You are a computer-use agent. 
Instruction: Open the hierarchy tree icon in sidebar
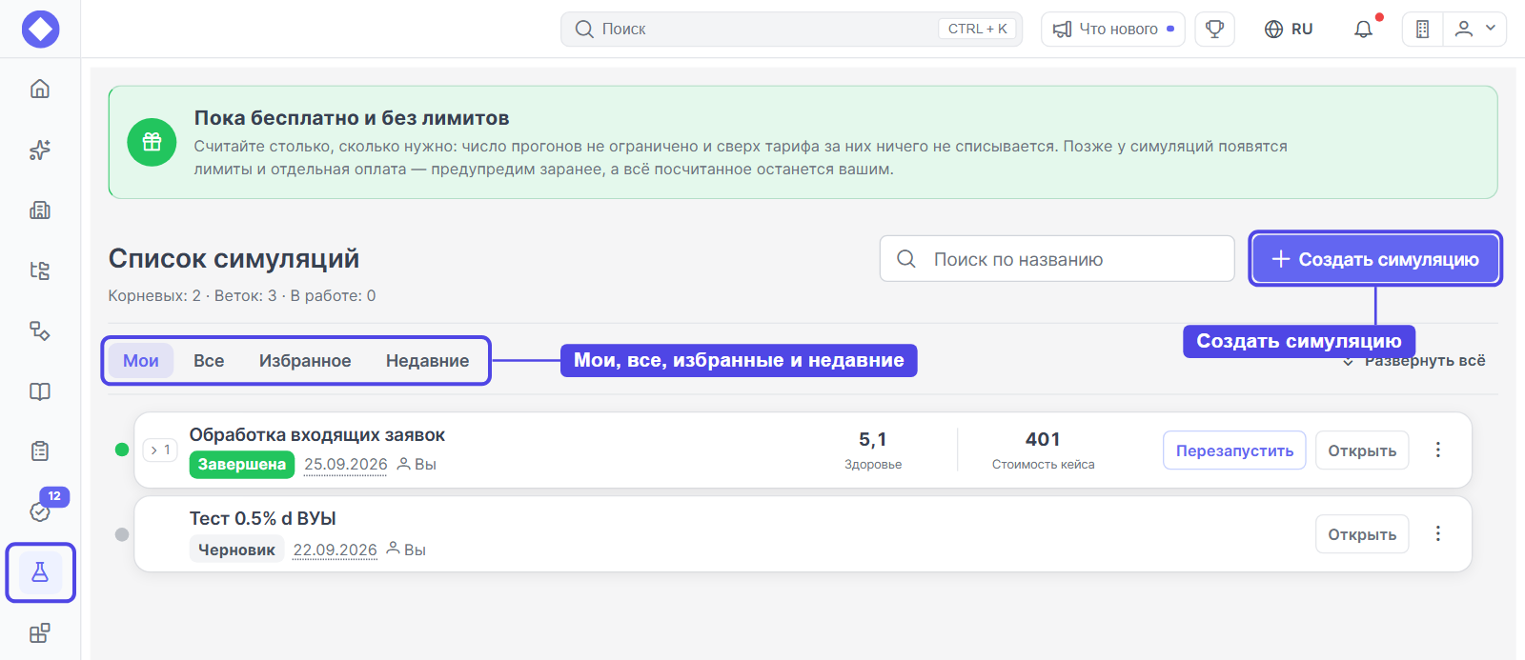(x=40, y=270)
